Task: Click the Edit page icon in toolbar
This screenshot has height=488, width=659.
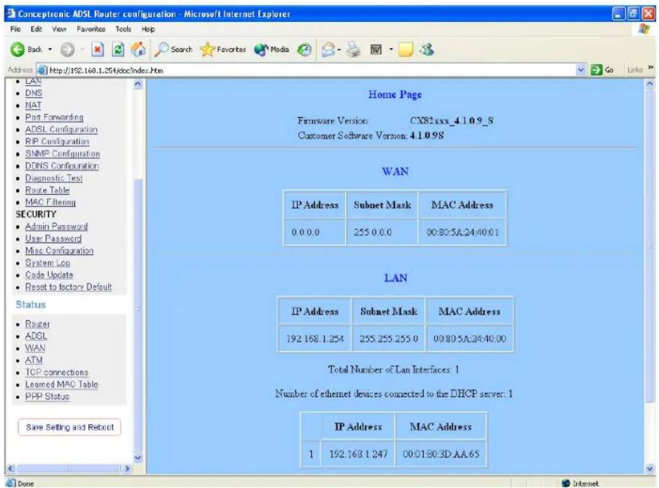Action: 376,49
